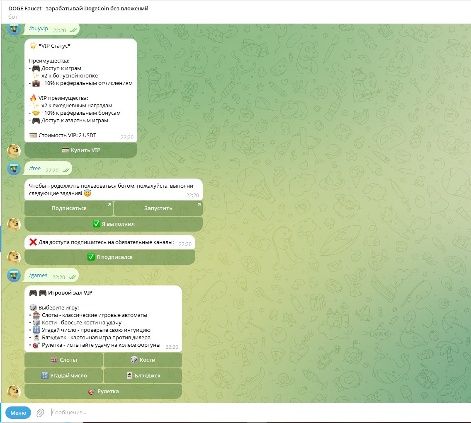Click the text "VIP преимущества:"

[63, 98]
